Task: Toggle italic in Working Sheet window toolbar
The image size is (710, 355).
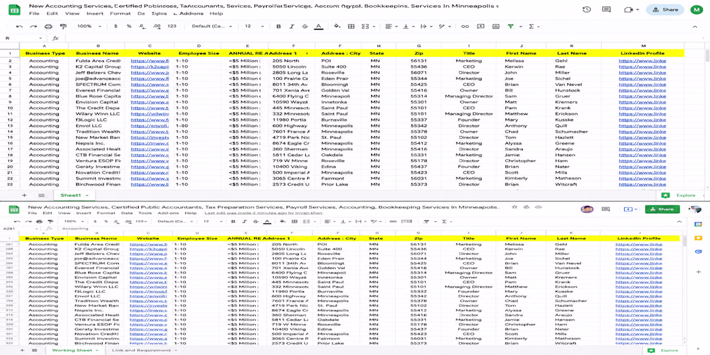Action: [245, 221]
